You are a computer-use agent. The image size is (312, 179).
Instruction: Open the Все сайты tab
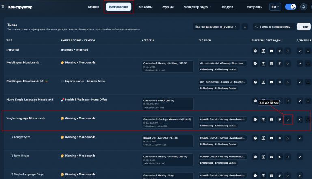(145, 7)
